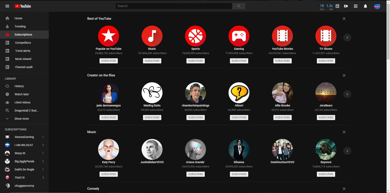Image resolution: width=390 pixels, height=193 pixels.
Task: Subscribe to the Sports channel
Action: pos(196,61)
